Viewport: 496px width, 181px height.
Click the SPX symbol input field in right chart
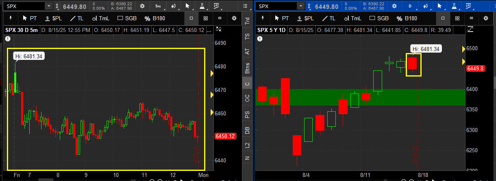click(276, 6)
